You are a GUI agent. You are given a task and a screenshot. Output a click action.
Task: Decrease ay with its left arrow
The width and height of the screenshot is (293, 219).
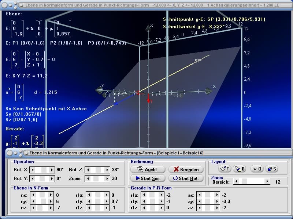(200, 201)
